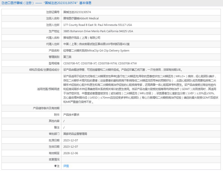Click the 管理类别 label

tap(54, 57)
